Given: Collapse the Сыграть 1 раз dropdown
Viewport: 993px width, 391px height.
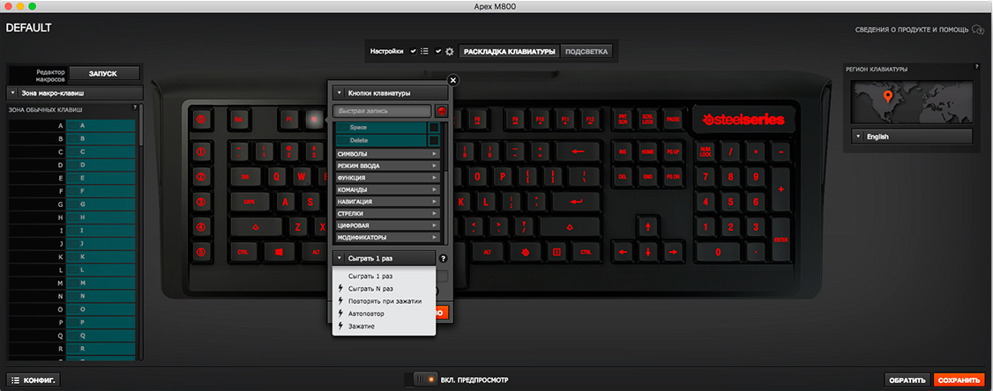Looking at the screenshot, I should (384, 258).
